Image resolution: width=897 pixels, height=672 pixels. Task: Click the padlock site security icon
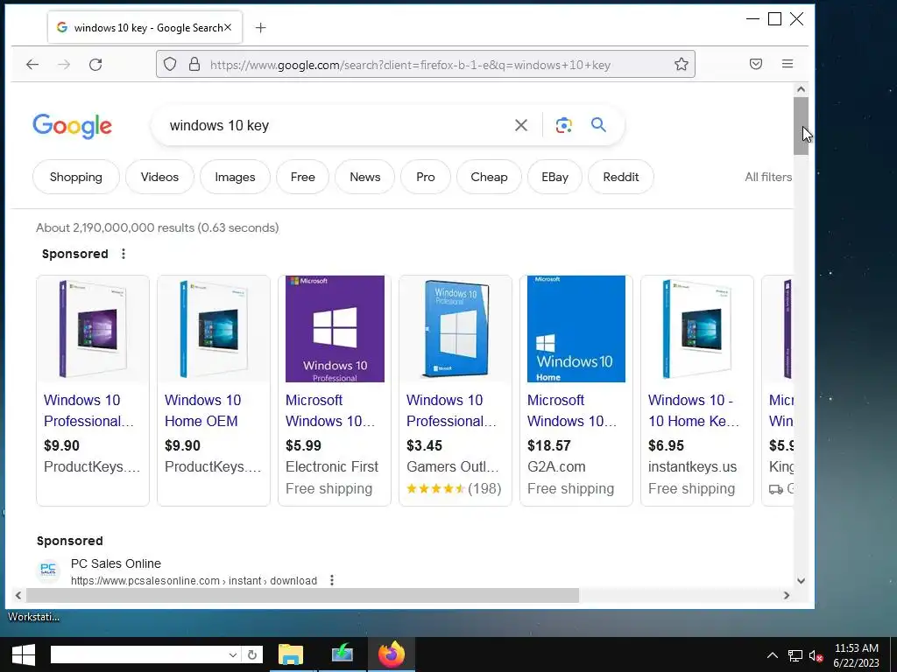[194, 64]
